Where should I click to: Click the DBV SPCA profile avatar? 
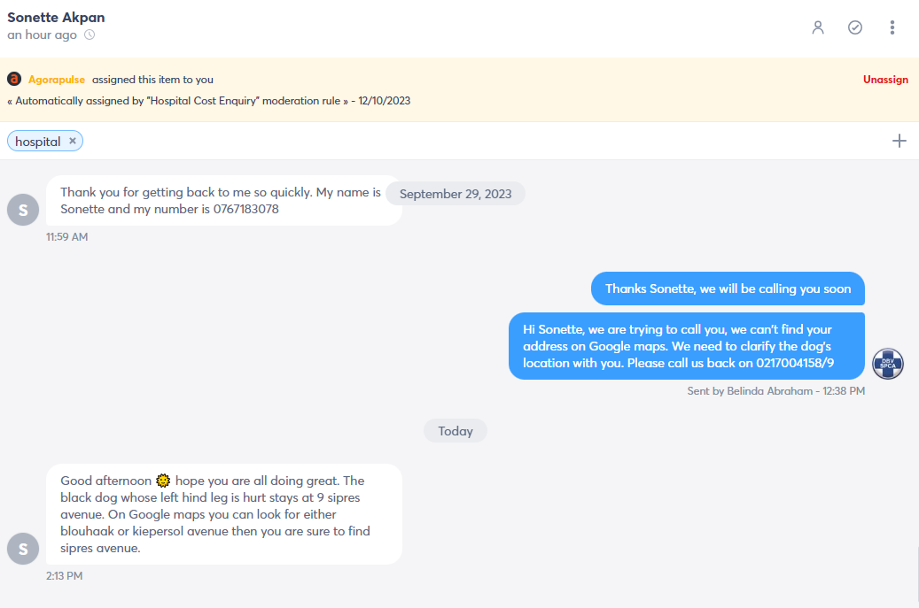tap(888, 364)
